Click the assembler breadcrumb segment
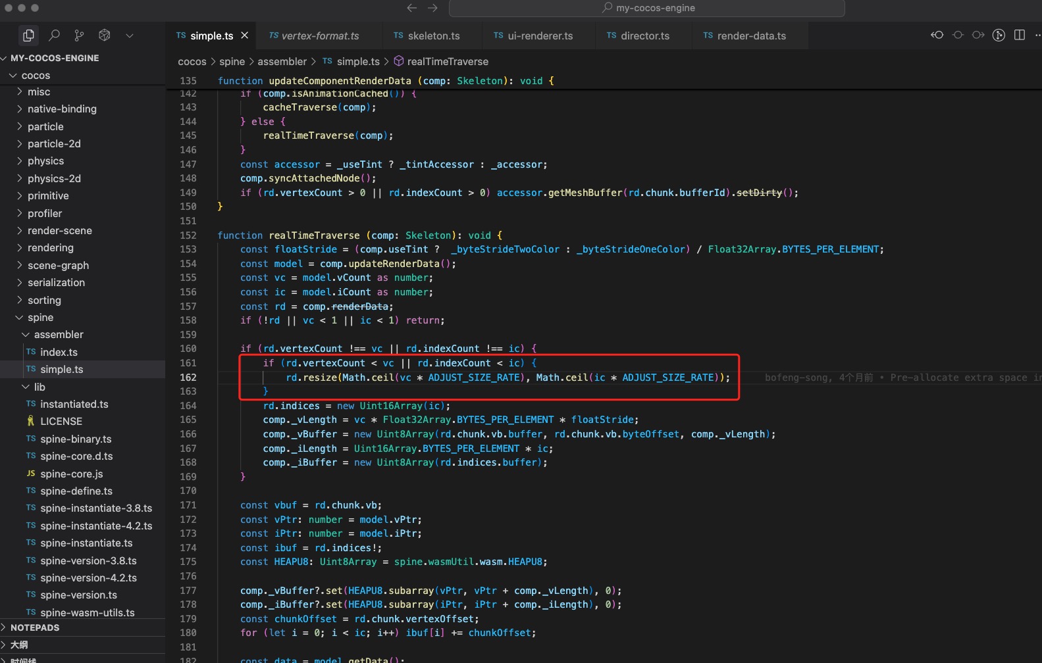This screenshot has height=663, width=1042. click(x=282, y=62)
